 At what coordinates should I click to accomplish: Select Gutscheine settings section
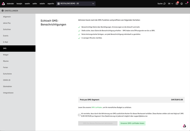(x=18, y=74)
